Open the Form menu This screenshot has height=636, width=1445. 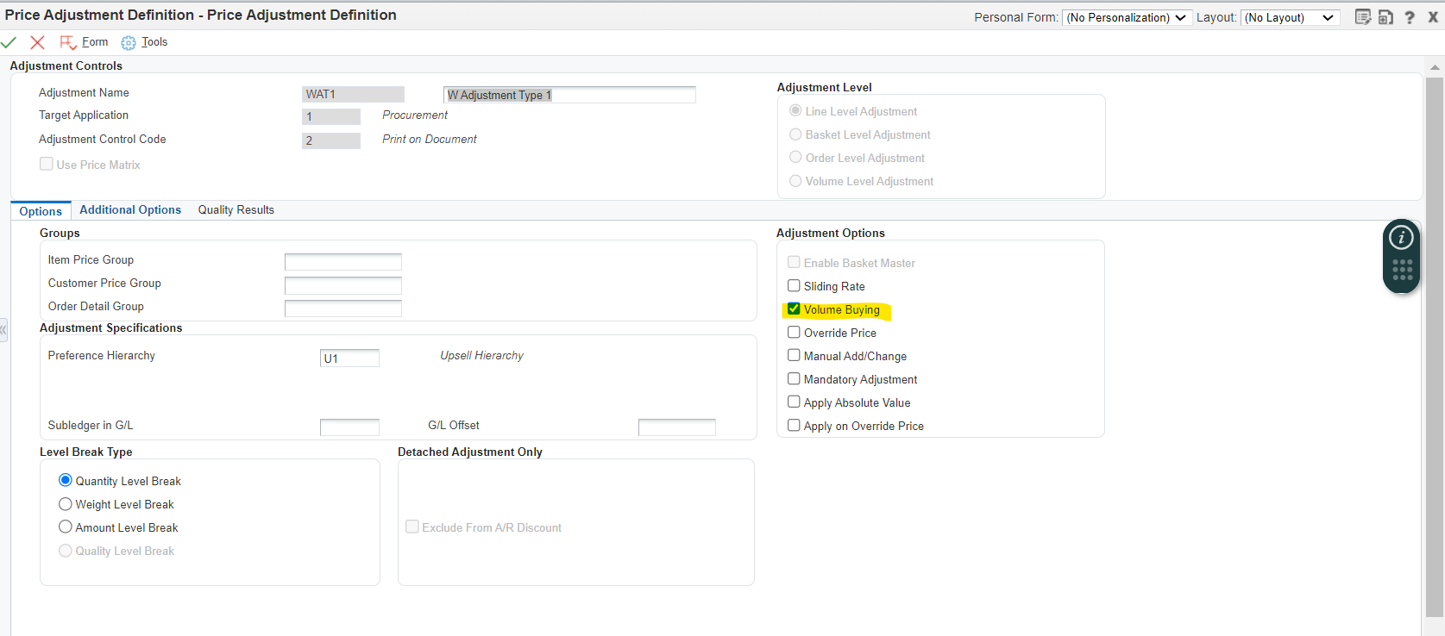coord(95,41)
